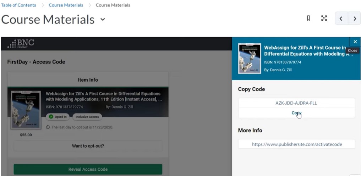This screenshot has height=176, width=361.
Task: Close the access code side panel
Action: point(355,42)
